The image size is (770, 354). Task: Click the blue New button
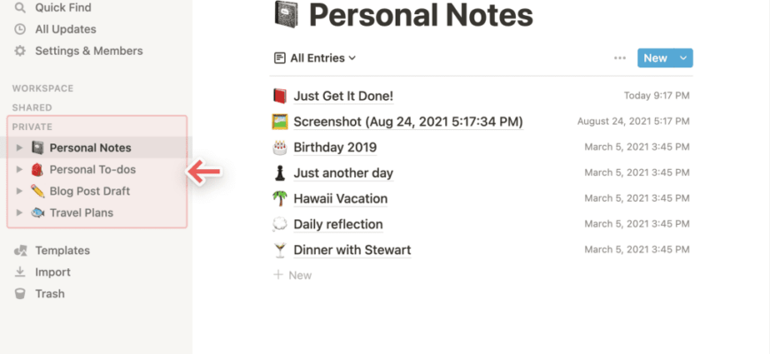click(656, 58)
